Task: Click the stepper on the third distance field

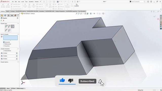Action: tap(17, 59)
